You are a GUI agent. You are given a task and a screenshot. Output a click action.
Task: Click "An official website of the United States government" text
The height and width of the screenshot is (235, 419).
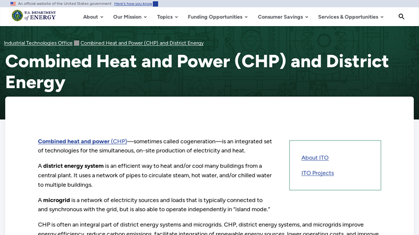tap(64, 4)
